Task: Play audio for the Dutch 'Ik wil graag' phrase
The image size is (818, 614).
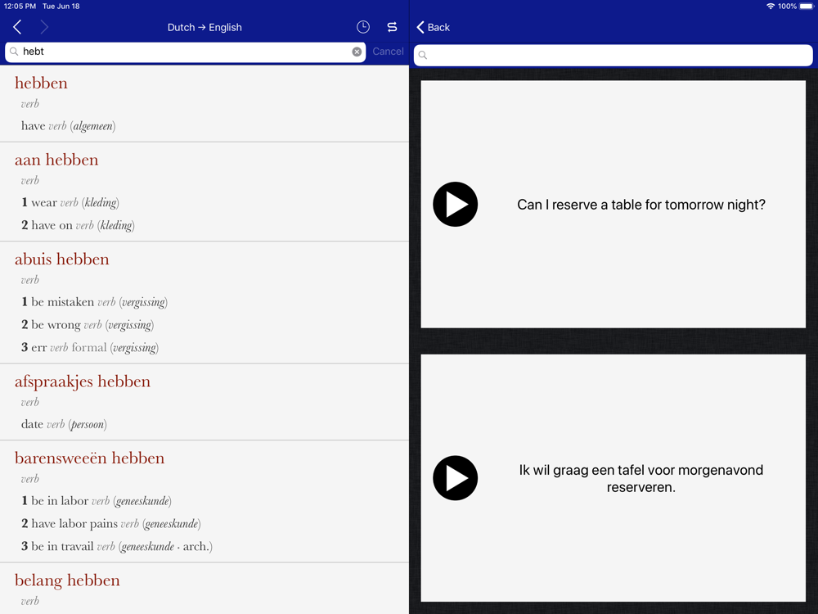Action: coord(456,478)
